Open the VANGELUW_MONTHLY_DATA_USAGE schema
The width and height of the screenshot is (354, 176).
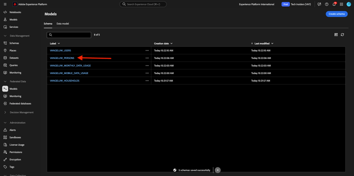[x=70, y=66]
